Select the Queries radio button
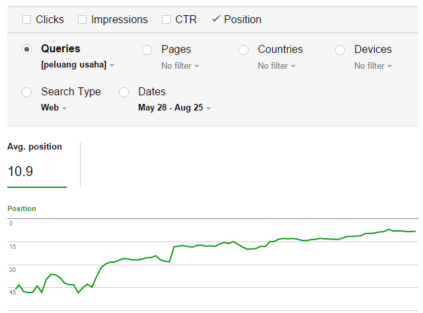Image resolution: width=423 pixels, height=313 pixels. [x=27, y=50]
